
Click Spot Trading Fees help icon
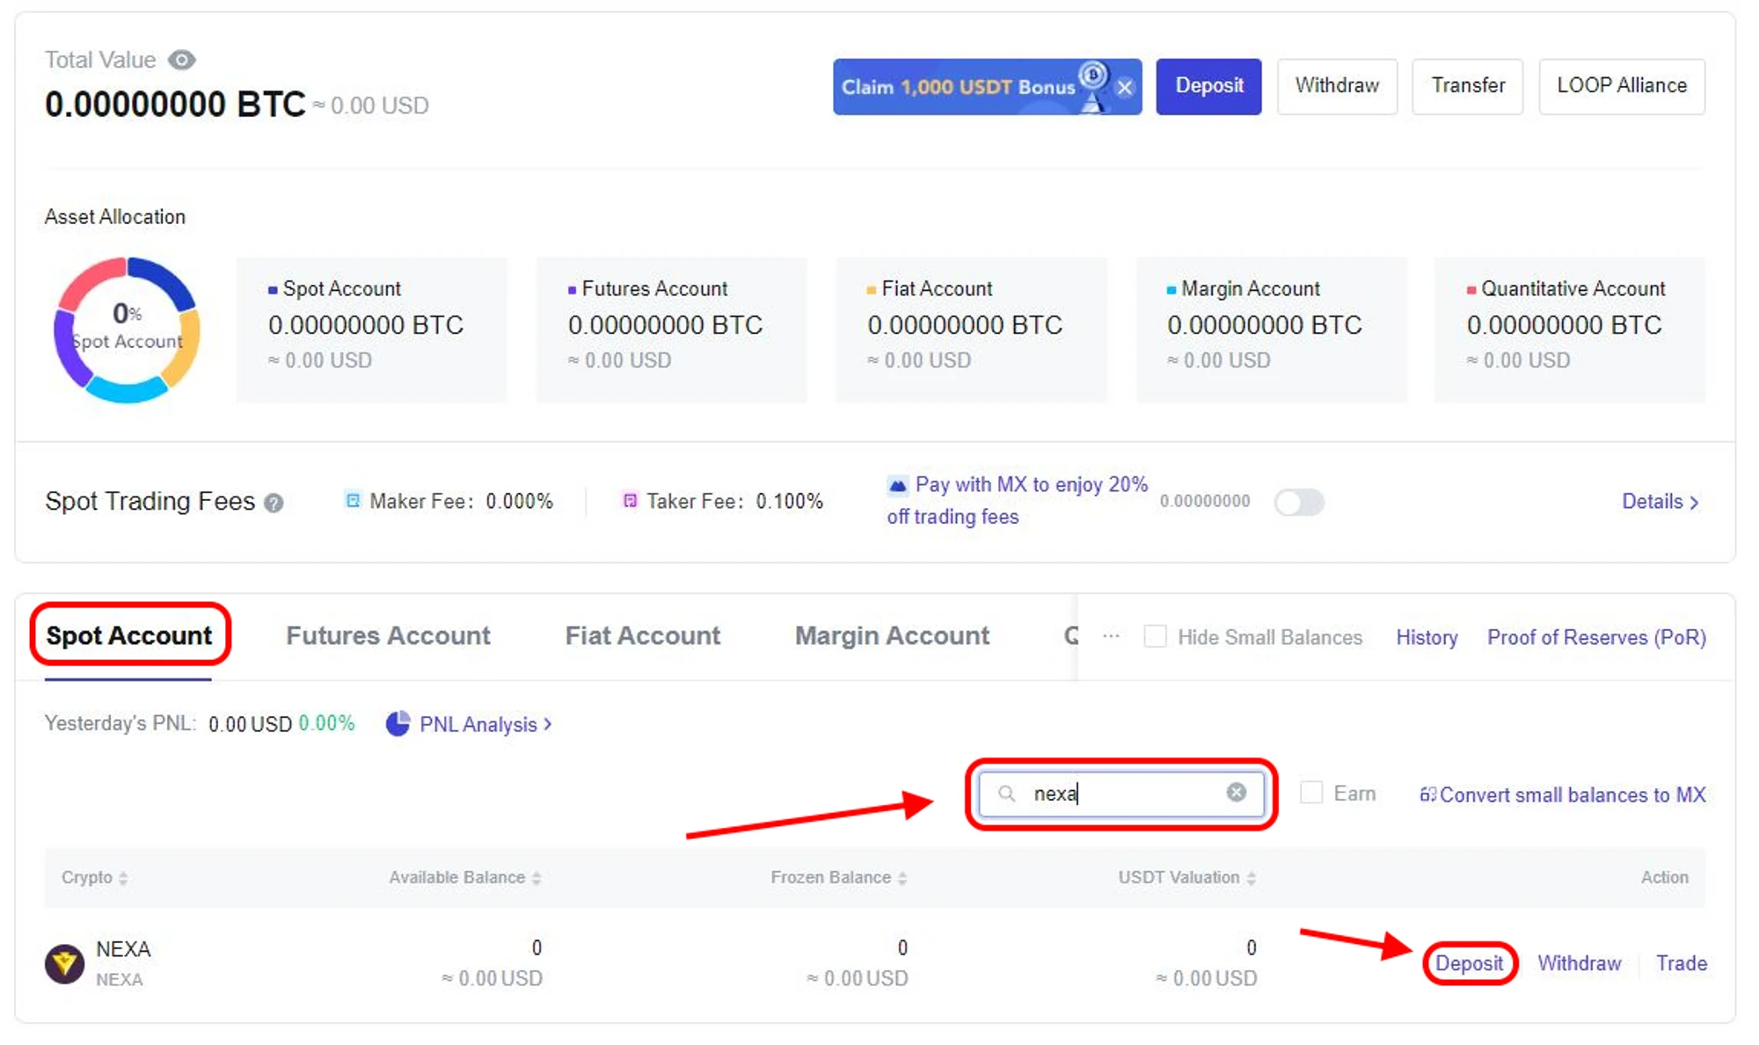coord(274,503)
